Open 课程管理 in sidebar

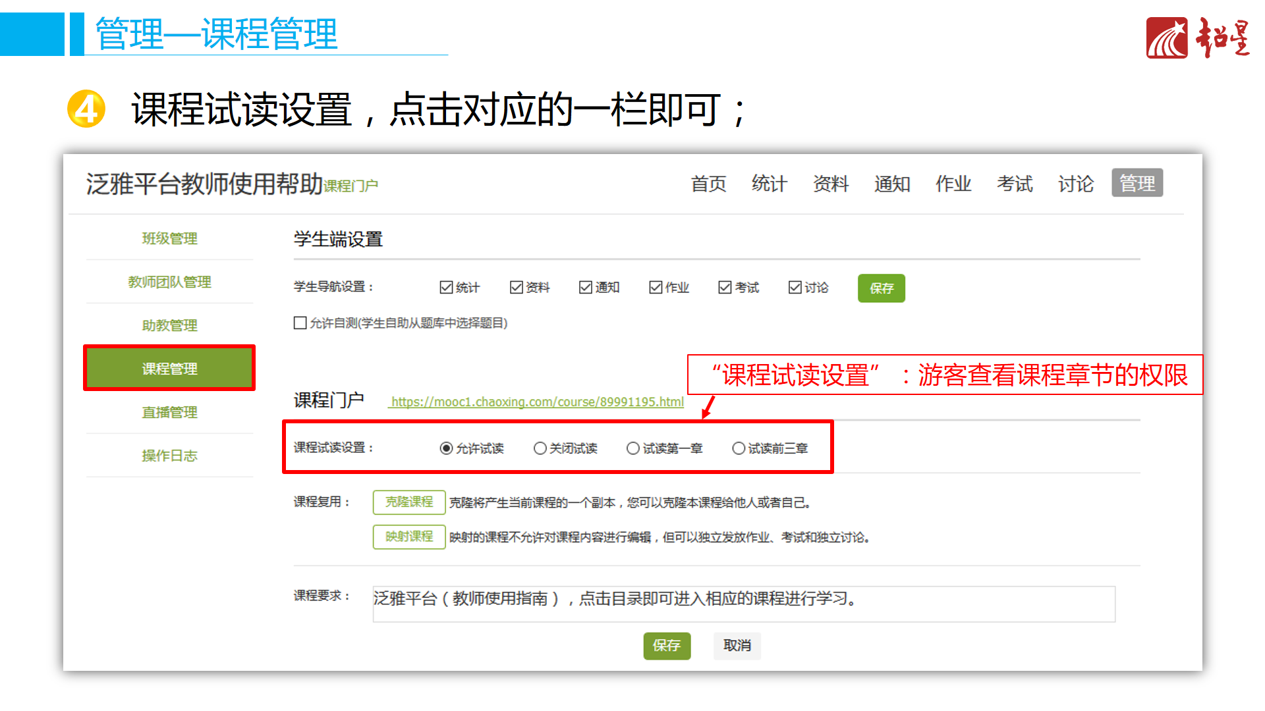(x=169, y=369)
